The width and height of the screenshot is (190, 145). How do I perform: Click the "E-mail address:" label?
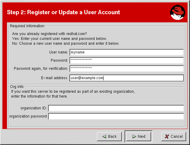(54, 78)
